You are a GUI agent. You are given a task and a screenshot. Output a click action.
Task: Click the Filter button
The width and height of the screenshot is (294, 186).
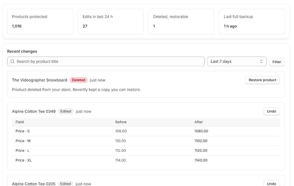(x=277, y=62)
